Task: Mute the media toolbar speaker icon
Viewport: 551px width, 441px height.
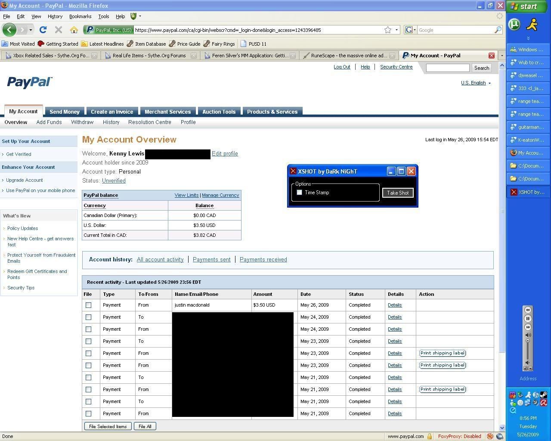Action: click(528, 335)
